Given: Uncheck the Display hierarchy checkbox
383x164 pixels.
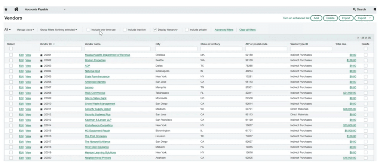Looking at the screenshot, I should coord(155,30).
